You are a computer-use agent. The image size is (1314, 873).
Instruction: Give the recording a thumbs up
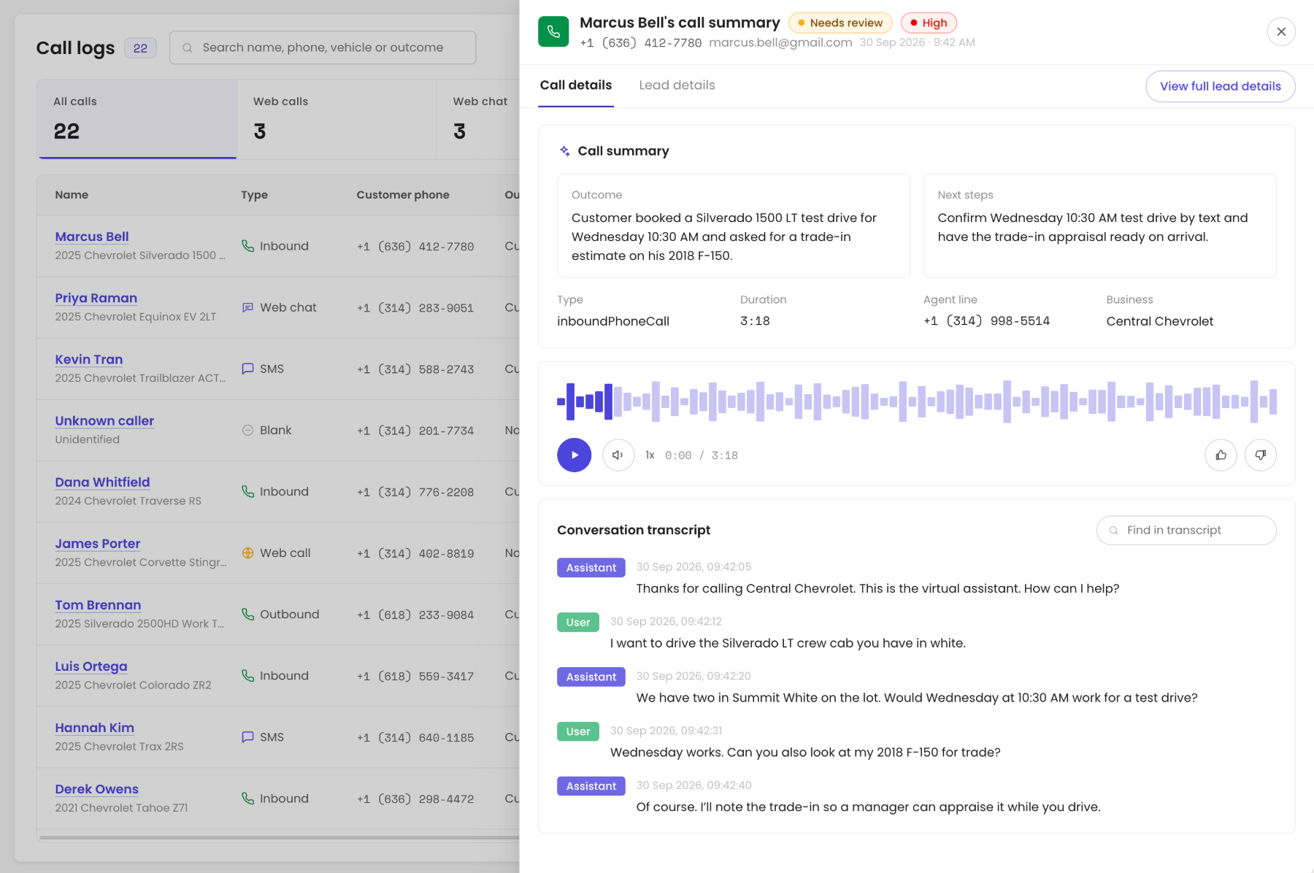coord(1221,455)
